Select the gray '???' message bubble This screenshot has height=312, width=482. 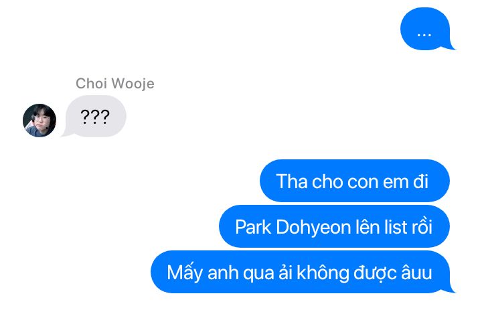tap(94, 116)
